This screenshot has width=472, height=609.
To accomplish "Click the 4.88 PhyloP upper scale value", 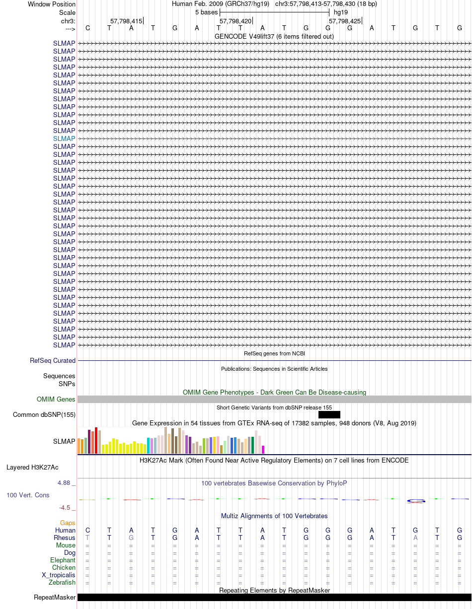I will [x=67, y=483].
